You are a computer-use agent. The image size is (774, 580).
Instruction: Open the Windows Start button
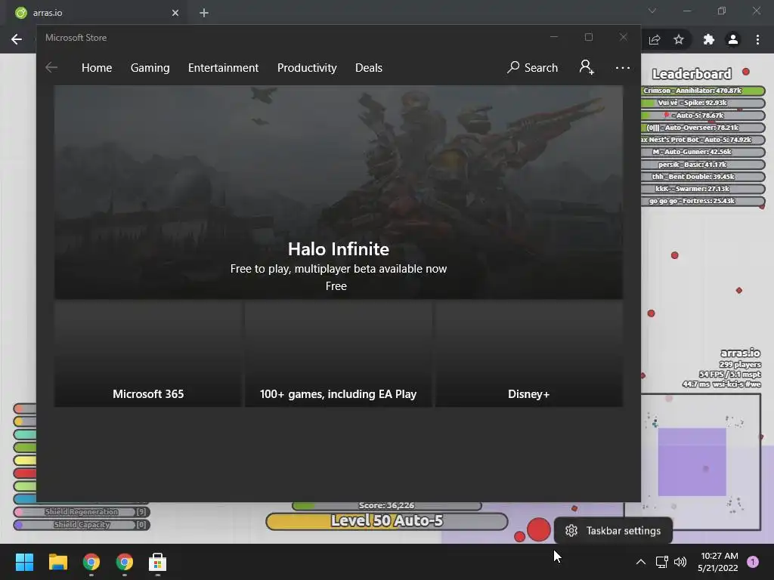tap(24, 562)
